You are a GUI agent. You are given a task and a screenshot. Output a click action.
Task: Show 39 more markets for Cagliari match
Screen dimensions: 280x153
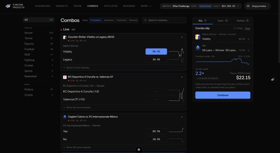click(x=77, y=147)
